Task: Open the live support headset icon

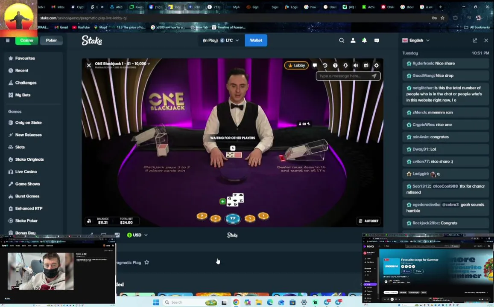Action: pyautogui.click(x=345, y=65)
